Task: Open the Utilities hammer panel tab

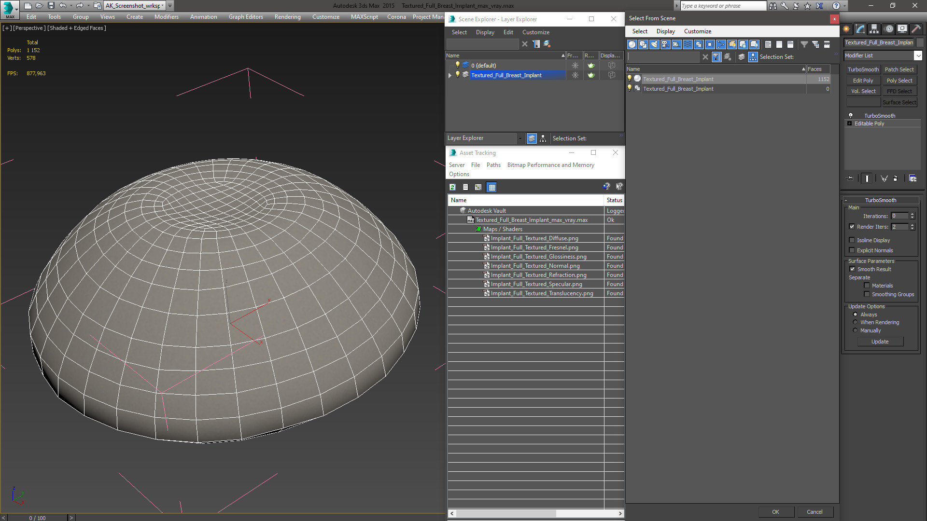Action: [x=916, y=29]
